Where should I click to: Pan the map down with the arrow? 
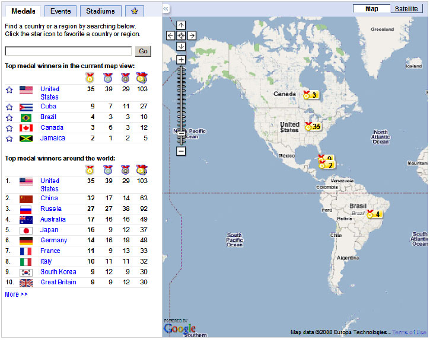coord(181,46)
